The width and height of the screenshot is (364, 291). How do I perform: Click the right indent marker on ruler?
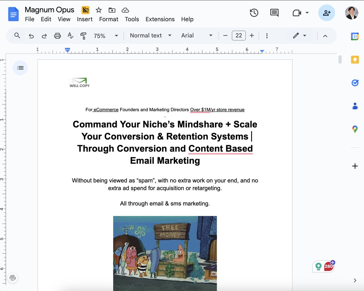click(x=262, y=51)
